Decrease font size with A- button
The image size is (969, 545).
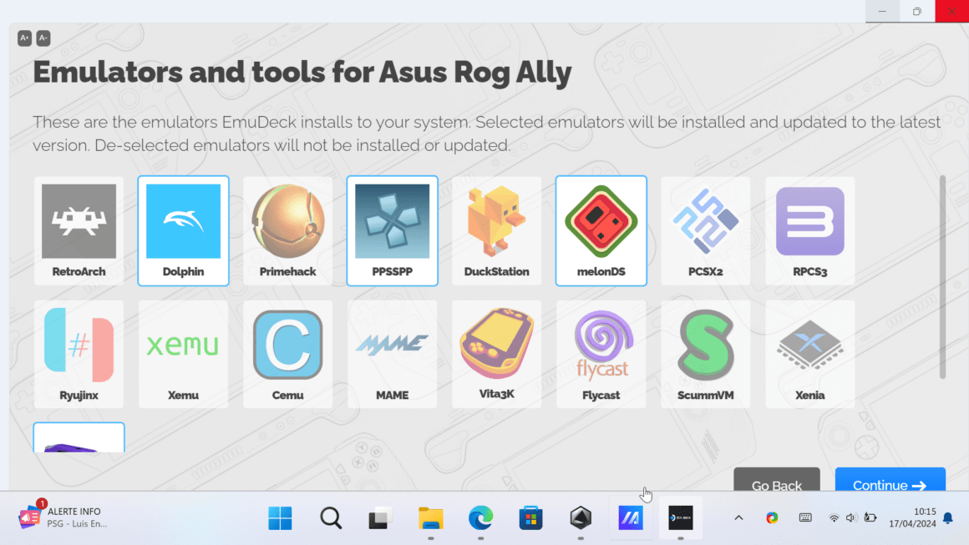coord(43,38)
